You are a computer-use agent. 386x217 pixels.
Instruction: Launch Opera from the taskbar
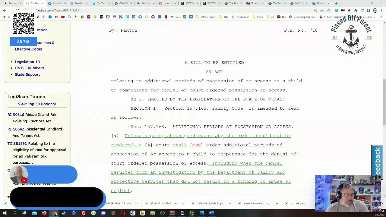pyautogui.click(x=123, y=213)
